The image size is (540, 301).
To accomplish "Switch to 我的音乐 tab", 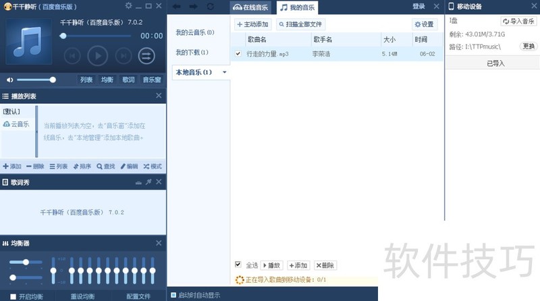I will point(298,7).
